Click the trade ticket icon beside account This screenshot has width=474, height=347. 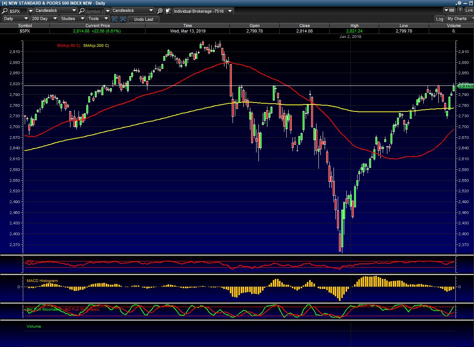coord(168,11)
